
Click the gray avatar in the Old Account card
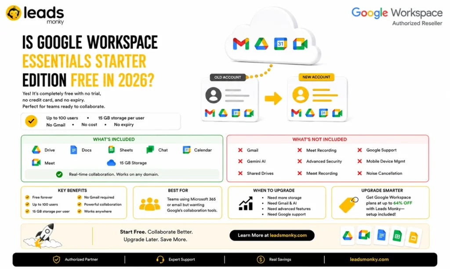[213, 95]
